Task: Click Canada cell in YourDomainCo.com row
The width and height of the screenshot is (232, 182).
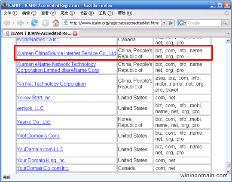Action: pos(135,168)
